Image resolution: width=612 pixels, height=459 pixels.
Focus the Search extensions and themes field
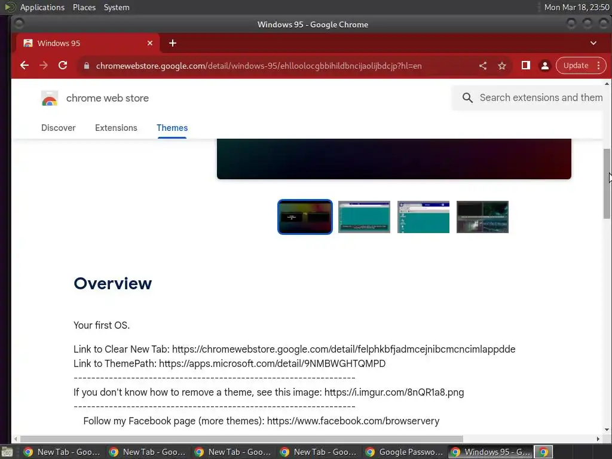pyautogui.click(x=541, y=97)
